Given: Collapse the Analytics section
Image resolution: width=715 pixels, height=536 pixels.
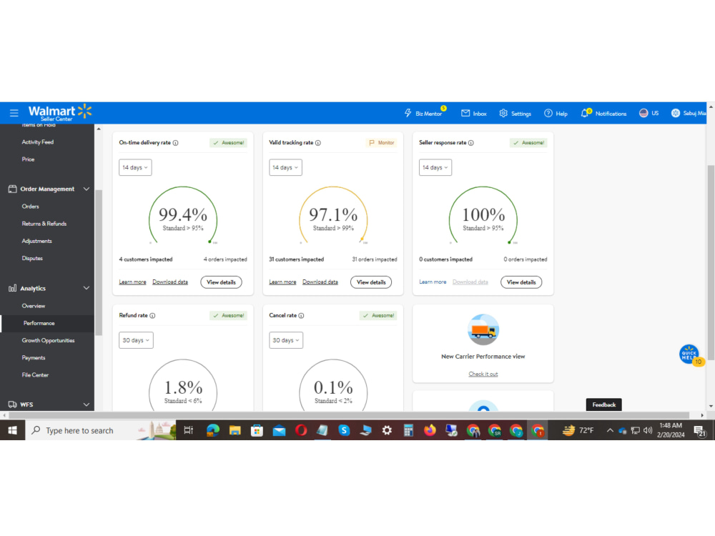Looking at the screenshot, I should tap(87, 288).
